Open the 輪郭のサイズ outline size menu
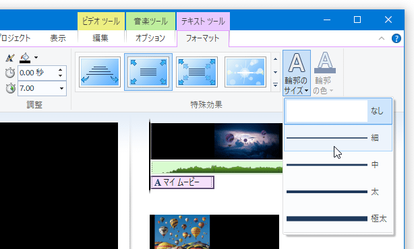The image size is (414, 249). 297,73
